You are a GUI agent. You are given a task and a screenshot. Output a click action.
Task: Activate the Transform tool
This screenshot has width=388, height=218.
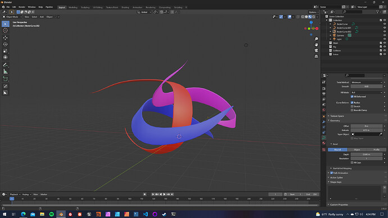(5, 57)
